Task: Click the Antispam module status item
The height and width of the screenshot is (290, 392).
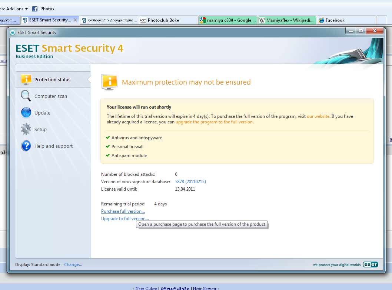Action: pos(129,156)
